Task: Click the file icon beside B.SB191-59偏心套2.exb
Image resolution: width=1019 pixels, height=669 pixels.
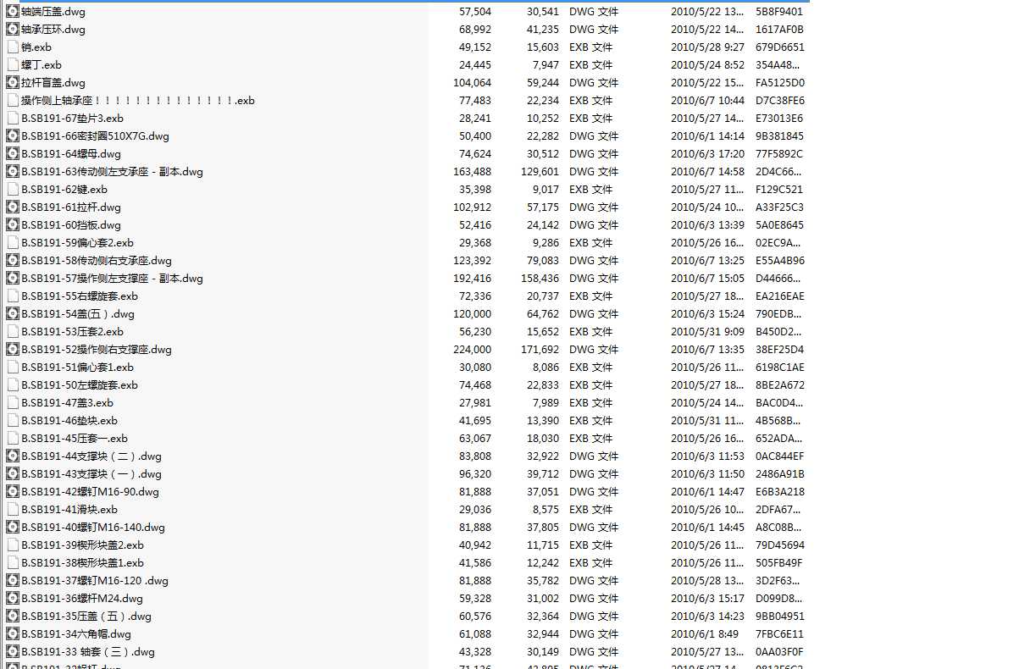Action: tap(12, 243)
